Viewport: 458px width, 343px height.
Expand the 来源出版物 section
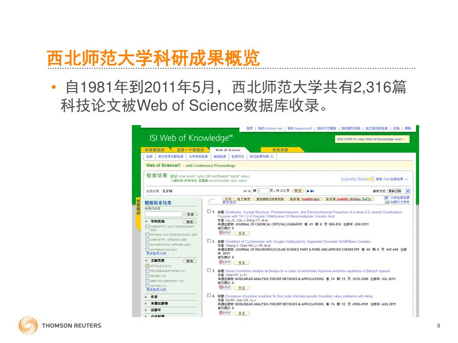pyautogui.click(x=146, y=303)
